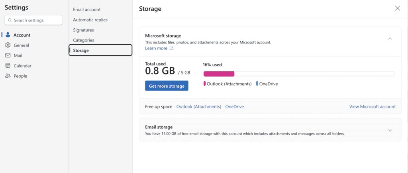Go to Email account settings
Image resolution: width=408 pixels, height=173 pixels.
[86, 10]
